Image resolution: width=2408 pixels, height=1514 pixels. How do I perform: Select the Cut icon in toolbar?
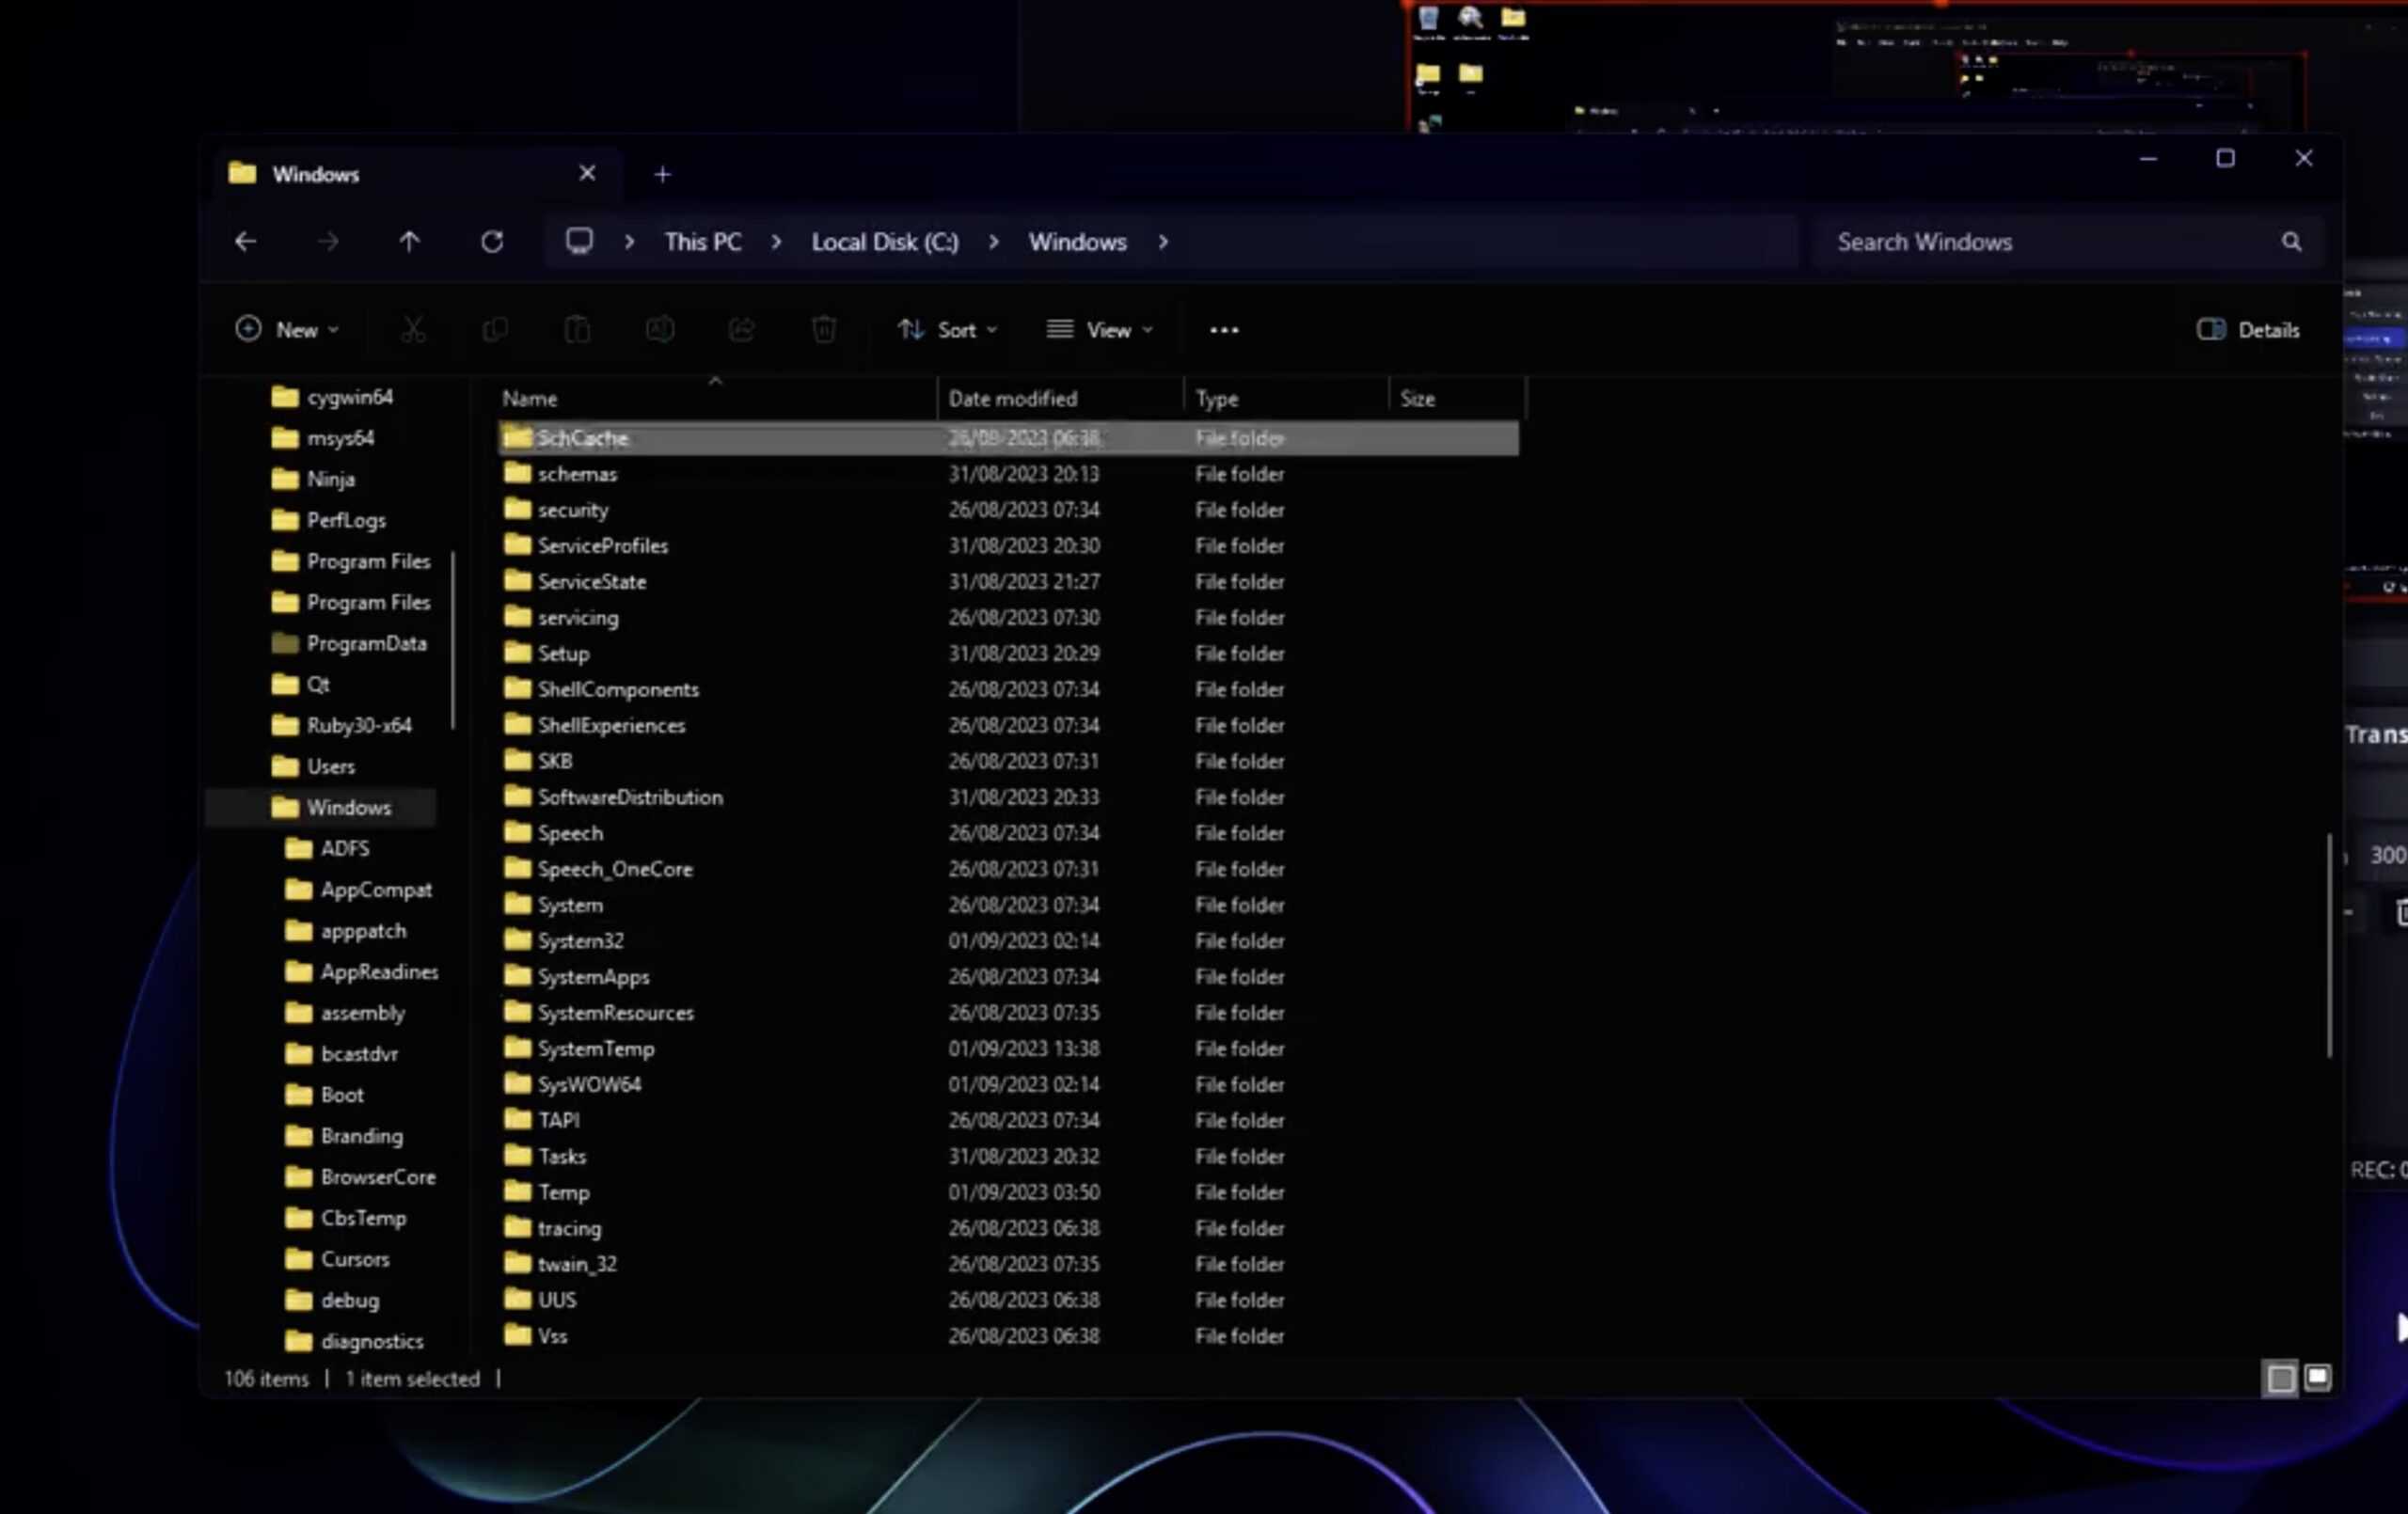pos(413,330)
